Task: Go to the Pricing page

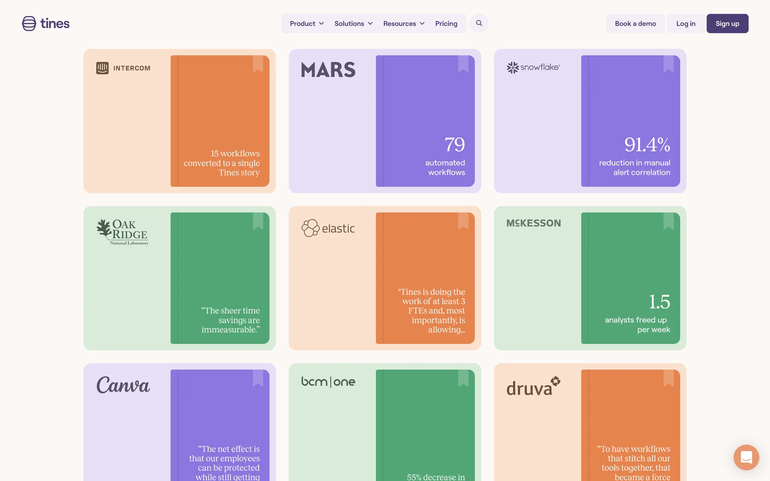Action: 446,24
